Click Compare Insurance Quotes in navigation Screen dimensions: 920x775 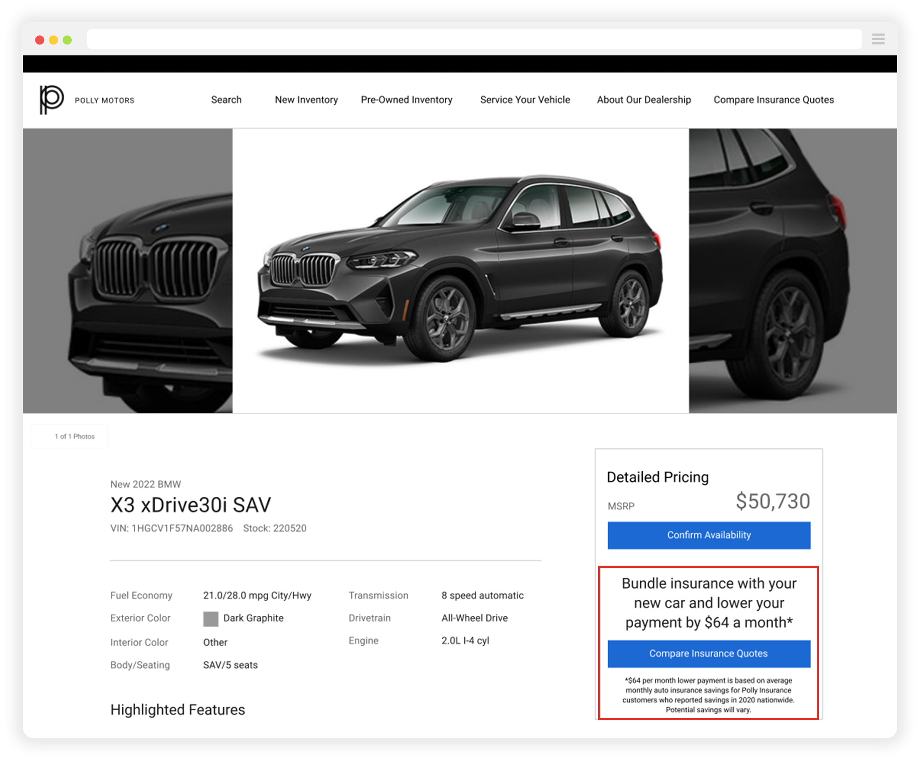coord(773,100)
